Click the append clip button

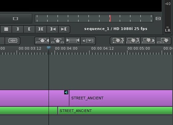[163, 41]
